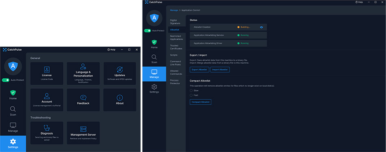
Task: Open Management Server card
Action: tap(83, 133)
